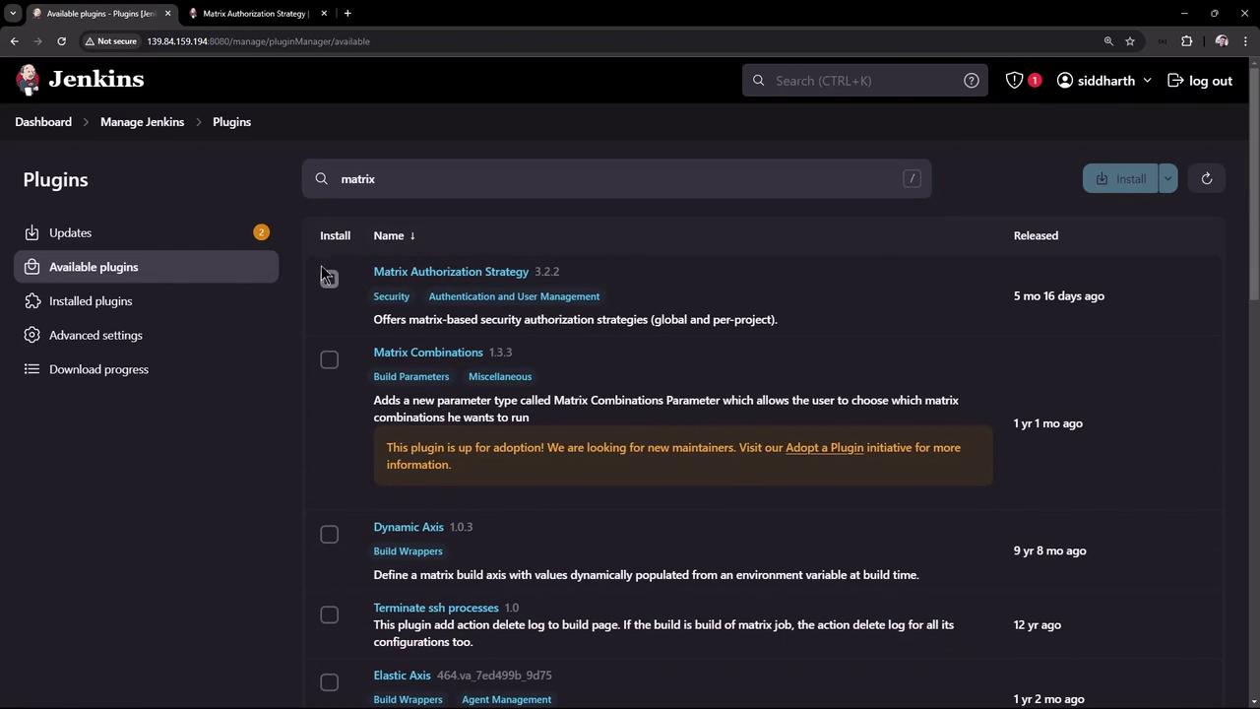This screenshot has width=1260, height=709.
Task: Open the browser extensions puzzle icon
Action: pos(1187,41)
